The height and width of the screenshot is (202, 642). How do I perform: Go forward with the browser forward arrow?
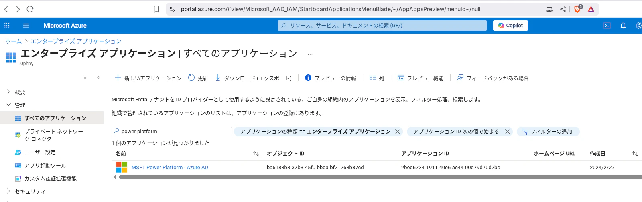[x=18, y=9]
